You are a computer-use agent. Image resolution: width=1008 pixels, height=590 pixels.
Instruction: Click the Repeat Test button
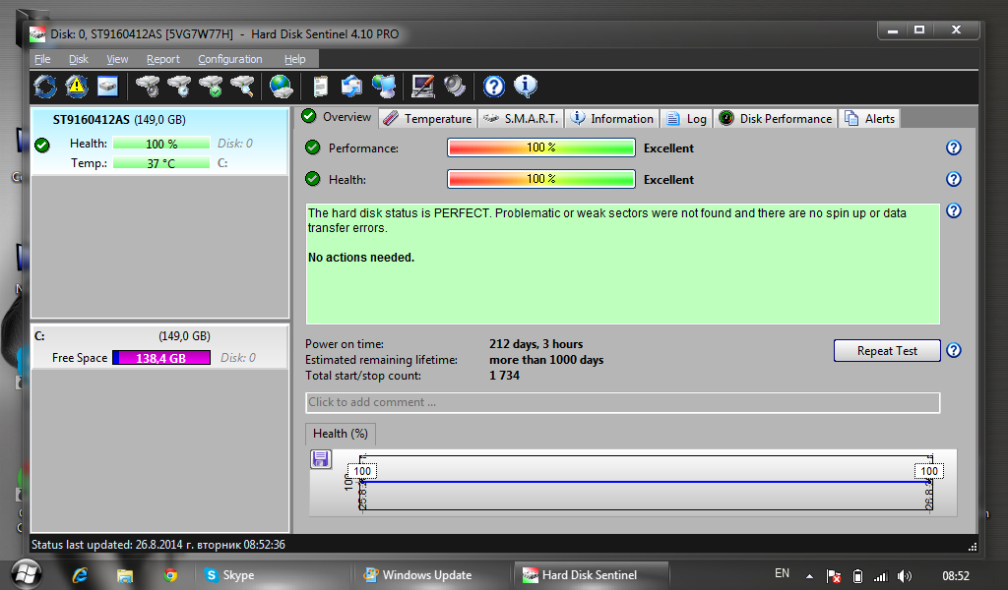click(x=887, y=350)
